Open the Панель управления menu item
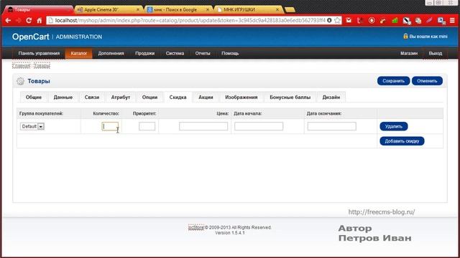This screenshot has width=460, height=258. click(x=39, y=54)
